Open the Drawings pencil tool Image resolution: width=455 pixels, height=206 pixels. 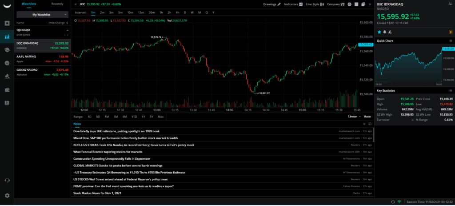272,4
